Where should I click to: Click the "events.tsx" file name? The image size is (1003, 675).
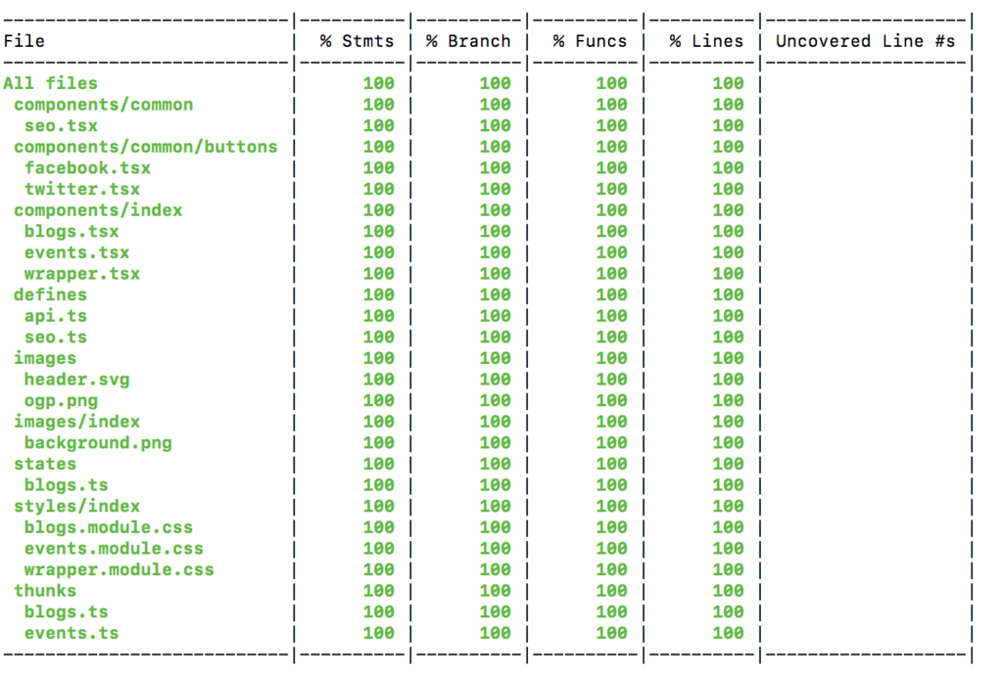(x=76, y=252)
